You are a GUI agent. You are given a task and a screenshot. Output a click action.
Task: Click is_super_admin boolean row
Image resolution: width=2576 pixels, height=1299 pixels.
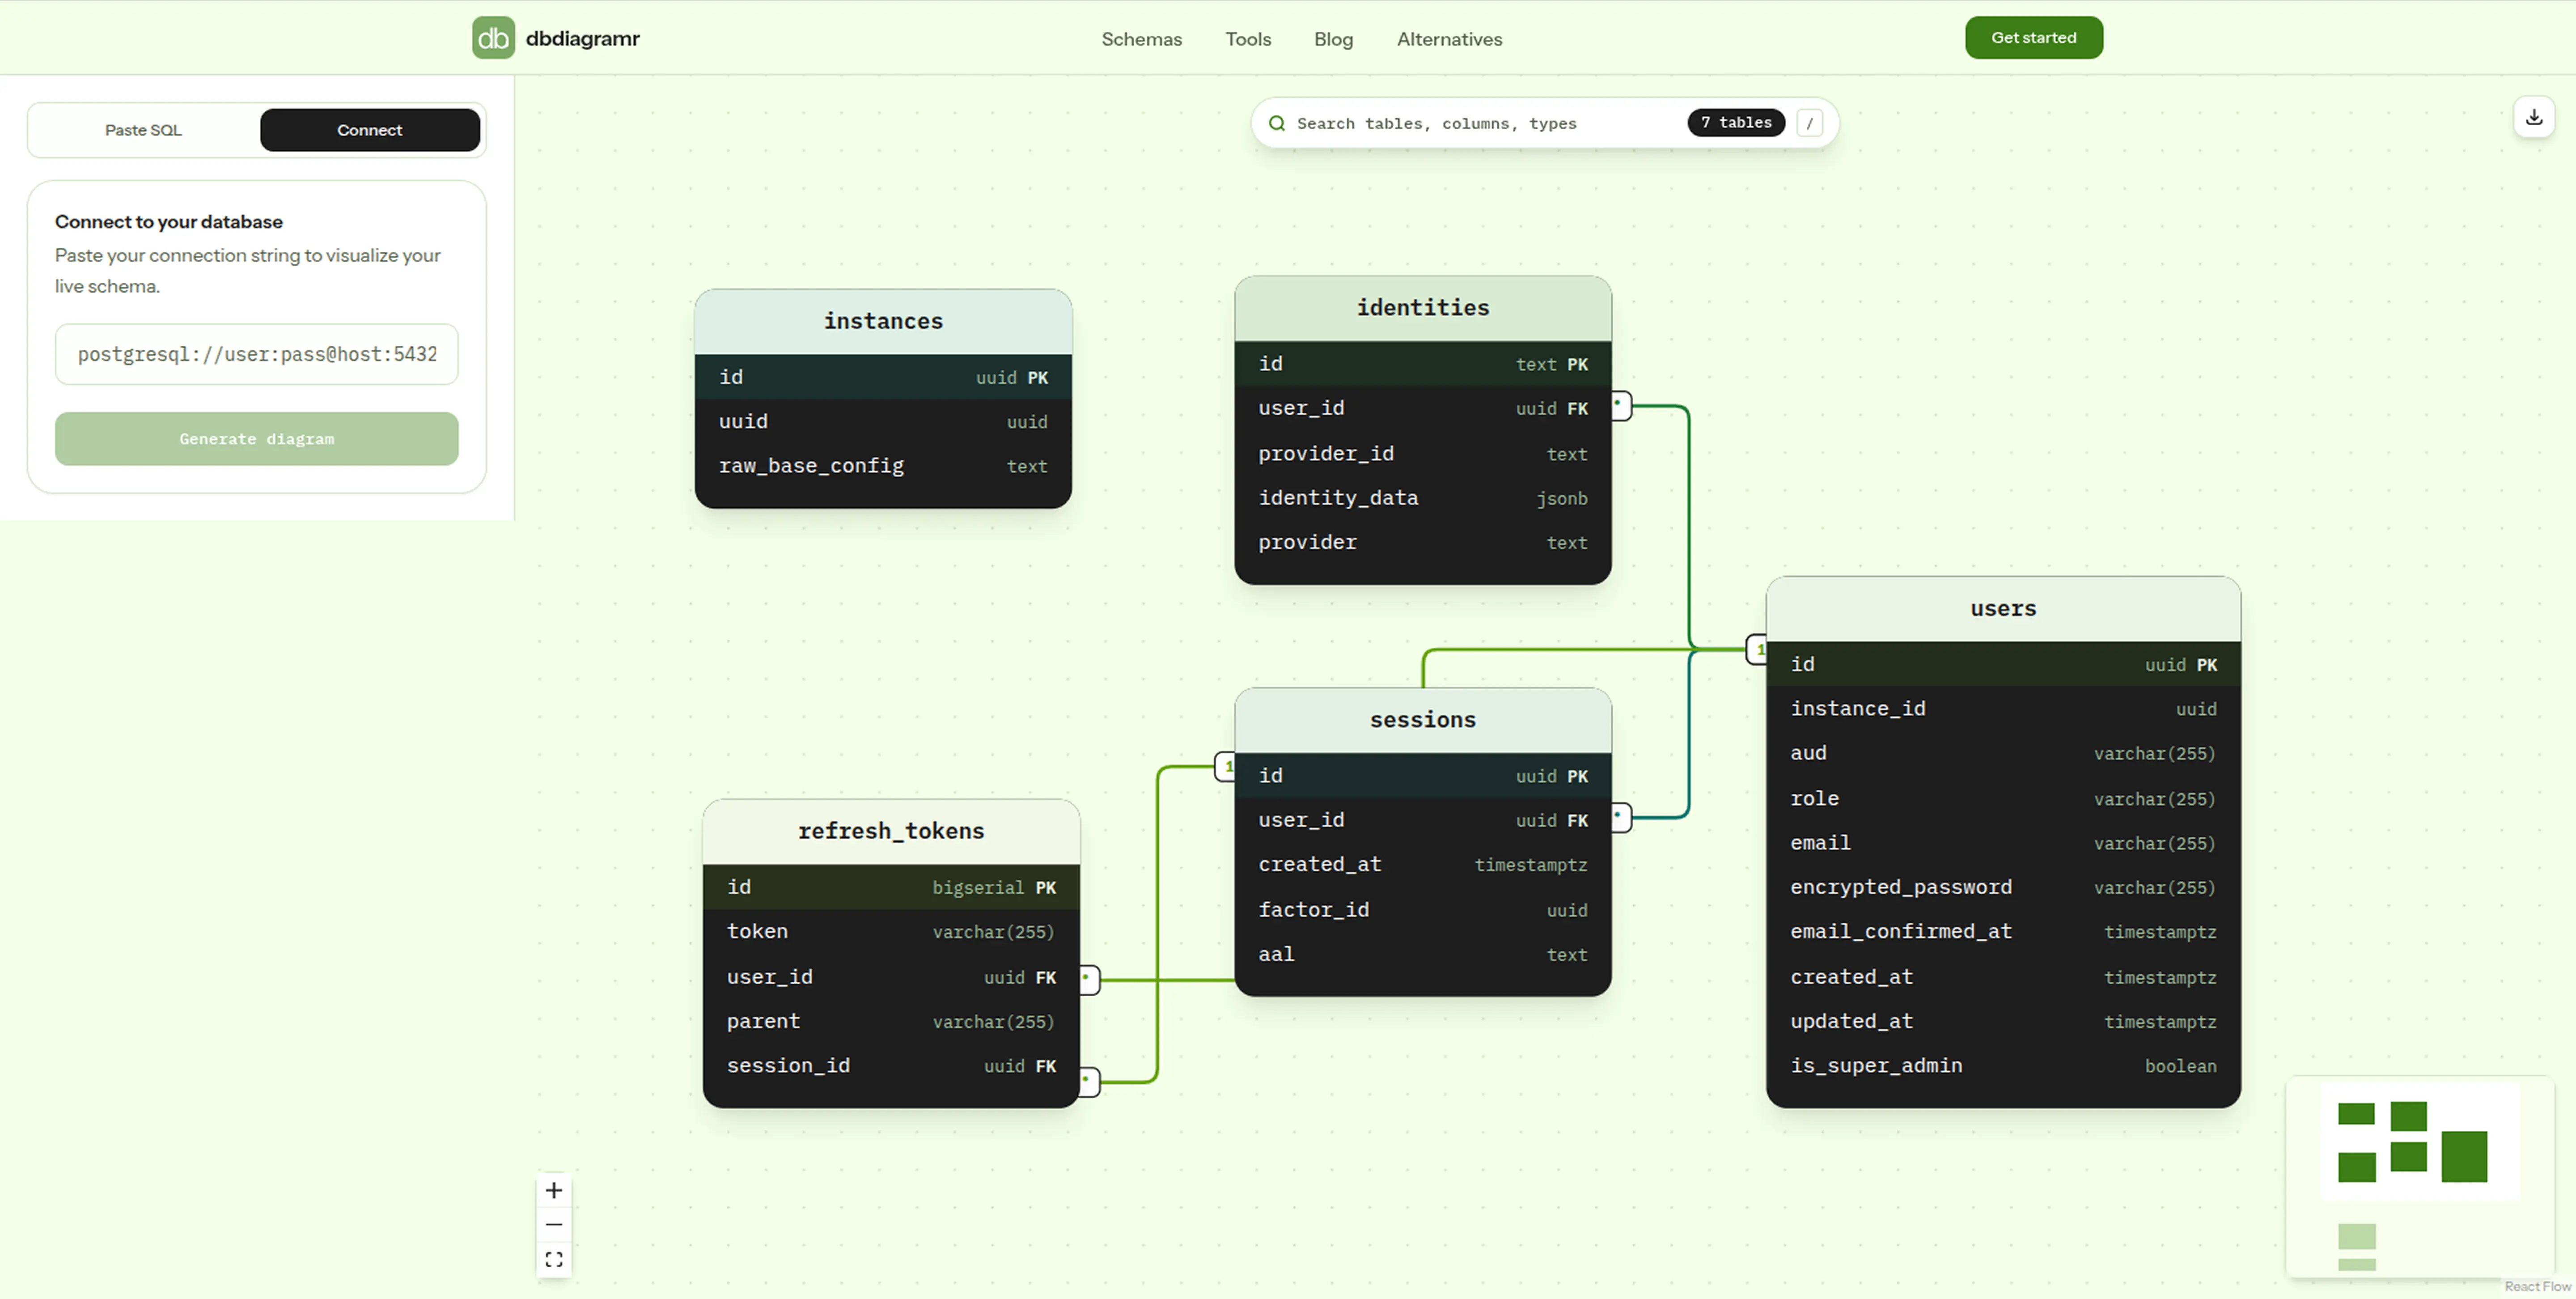click(2003, 1066)
